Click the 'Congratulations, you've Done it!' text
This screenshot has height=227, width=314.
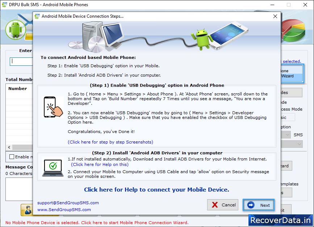pyautogui.click(x=101, y=132)
